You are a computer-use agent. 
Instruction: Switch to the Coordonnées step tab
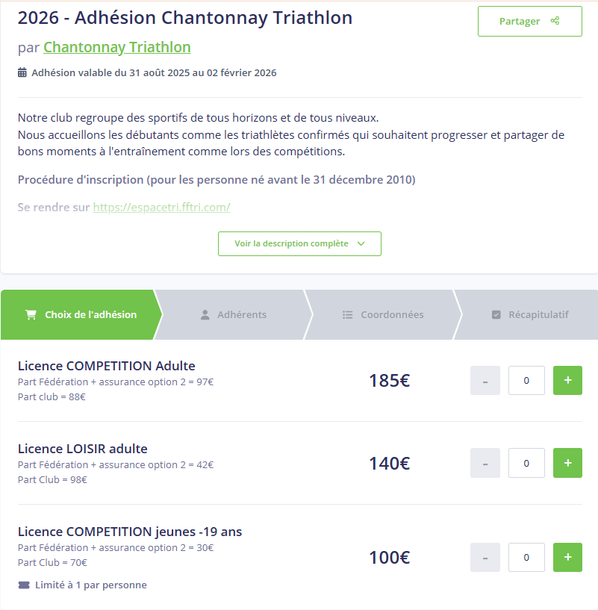382,314
